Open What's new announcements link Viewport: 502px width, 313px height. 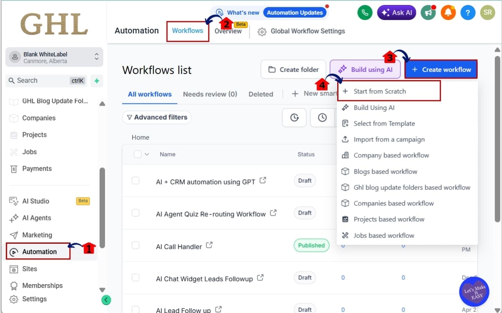pos(238,13)
